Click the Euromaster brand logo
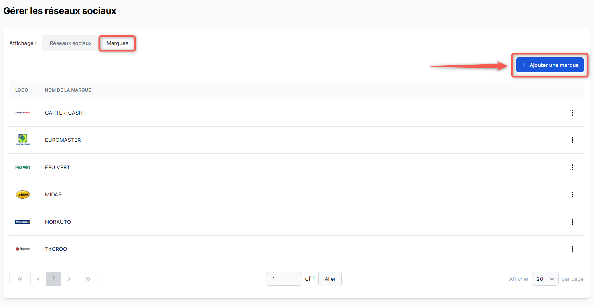Screen dimensions: 594x305 click(x=22, y=140)
